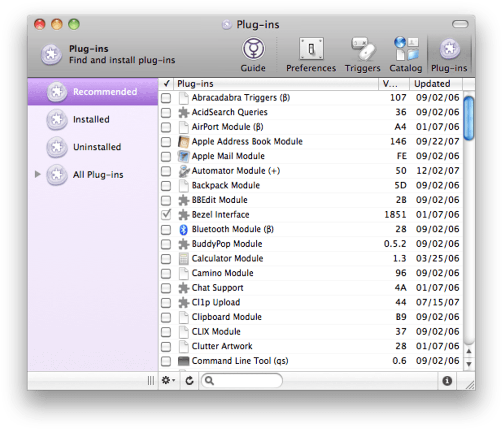Image resolution: width=502 pixels, height=429 pixels.
Task: Expand the All Plug-ins disclosure triangle
Action: (x=37, y=174)
